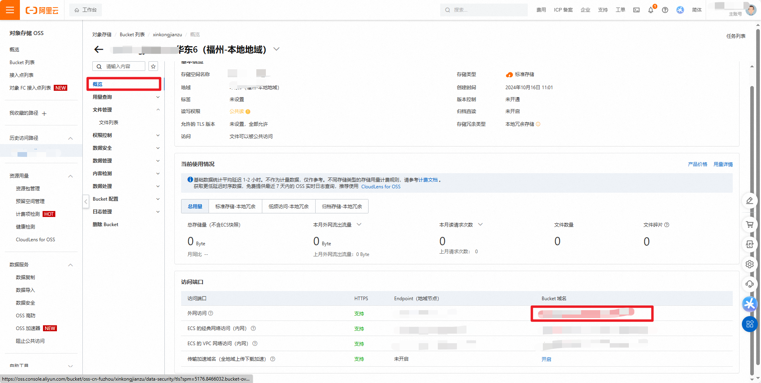The image size is (761, 383).
Task: Click help icon beside ECS 的经典网络访问
Action: [x=253, y=328]
